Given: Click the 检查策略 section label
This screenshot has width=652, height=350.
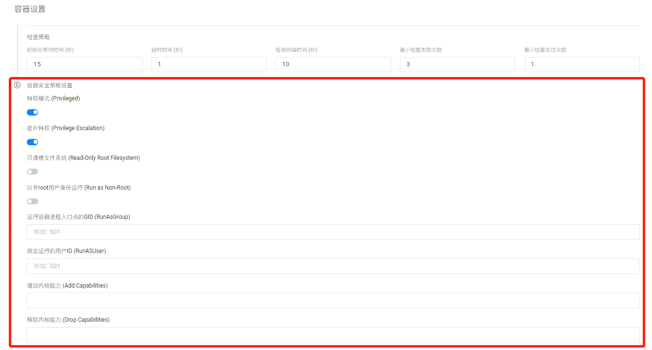Looking at the screenshot, I should point(39,37).
